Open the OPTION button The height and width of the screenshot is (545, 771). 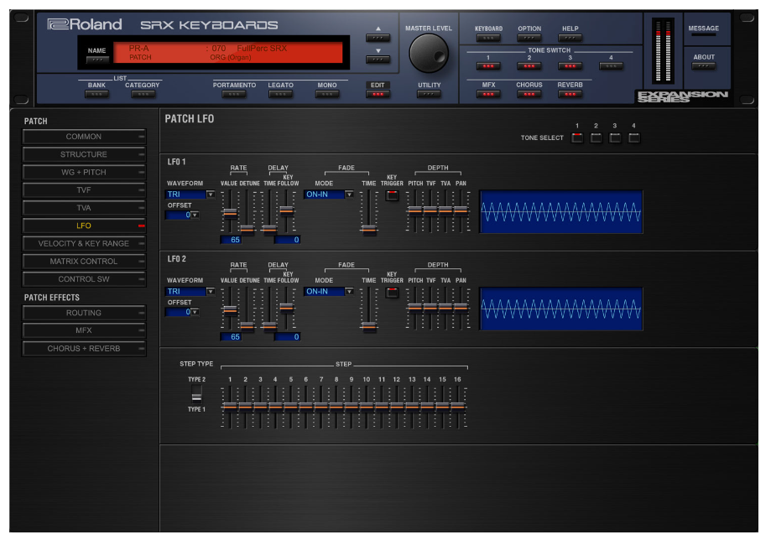pos(529,38)
